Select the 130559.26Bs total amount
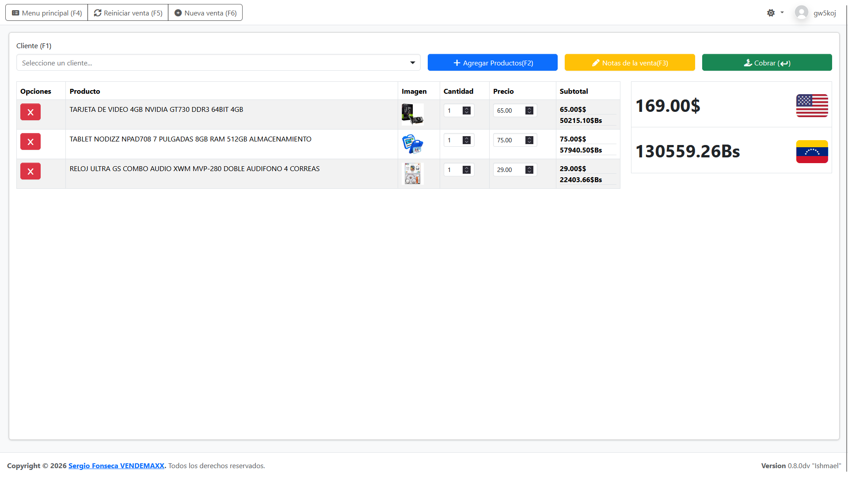Viewport: 848px width, 477px height. tap(688, 152)
